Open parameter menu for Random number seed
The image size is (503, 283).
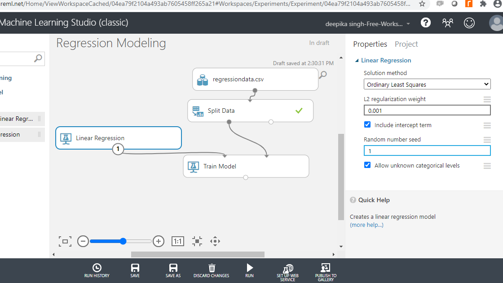(487, 140)
